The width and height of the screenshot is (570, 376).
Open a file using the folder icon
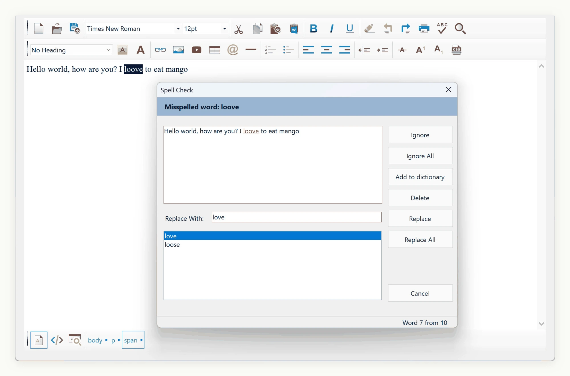pyautogui.click(x=57, y=28)
